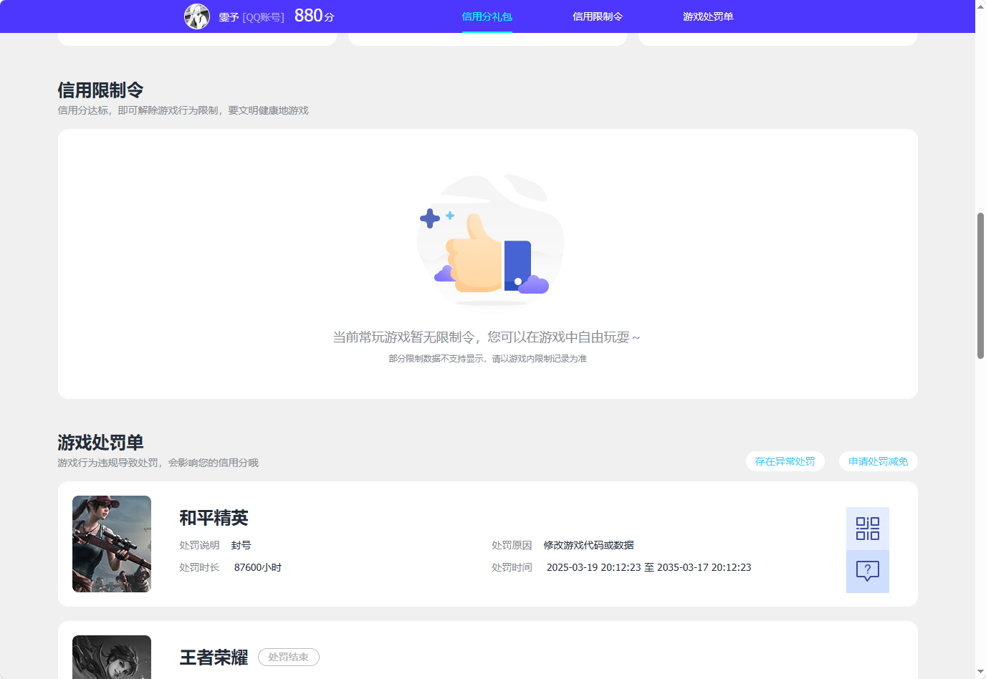Screen dimensions: 986x679
Task: Switch to 信用限制令 tab
Action: pos(598,16)
